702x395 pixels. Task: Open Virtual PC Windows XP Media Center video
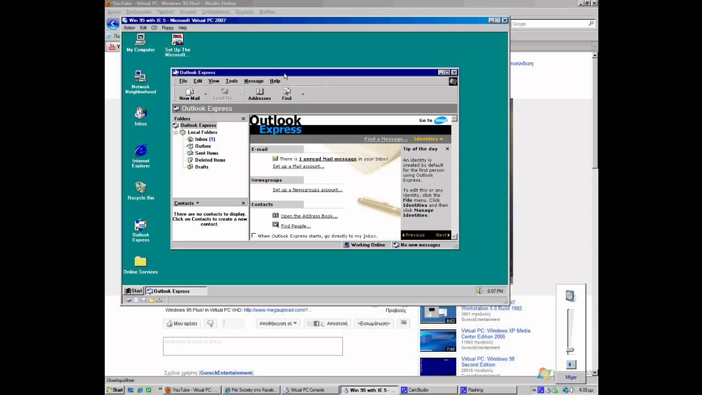pos(496,334)
